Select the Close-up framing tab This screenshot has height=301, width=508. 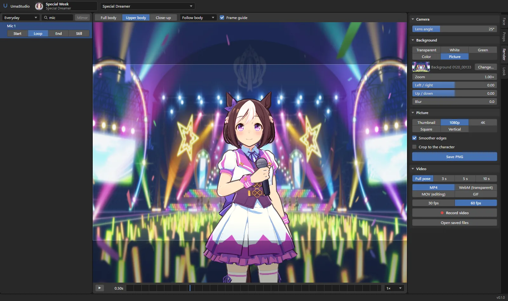coord(163,18)
